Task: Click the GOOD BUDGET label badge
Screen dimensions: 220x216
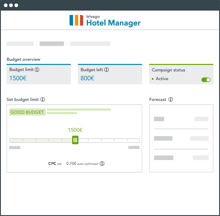Action: pos(27,112)
